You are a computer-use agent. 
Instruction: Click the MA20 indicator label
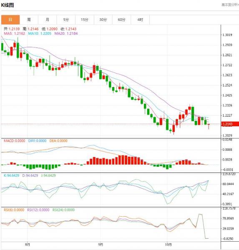coord(66,33)
